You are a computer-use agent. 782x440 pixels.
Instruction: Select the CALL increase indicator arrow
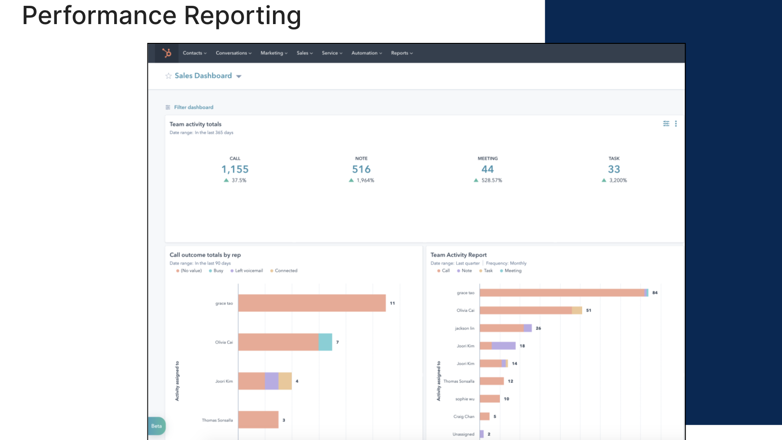tap(226, 180)
